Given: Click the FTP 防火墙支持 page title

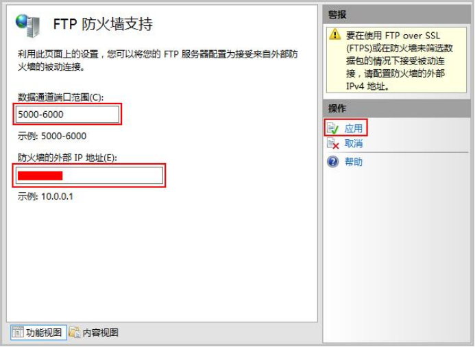Looking at the screenshot, I should pos(103,24).
